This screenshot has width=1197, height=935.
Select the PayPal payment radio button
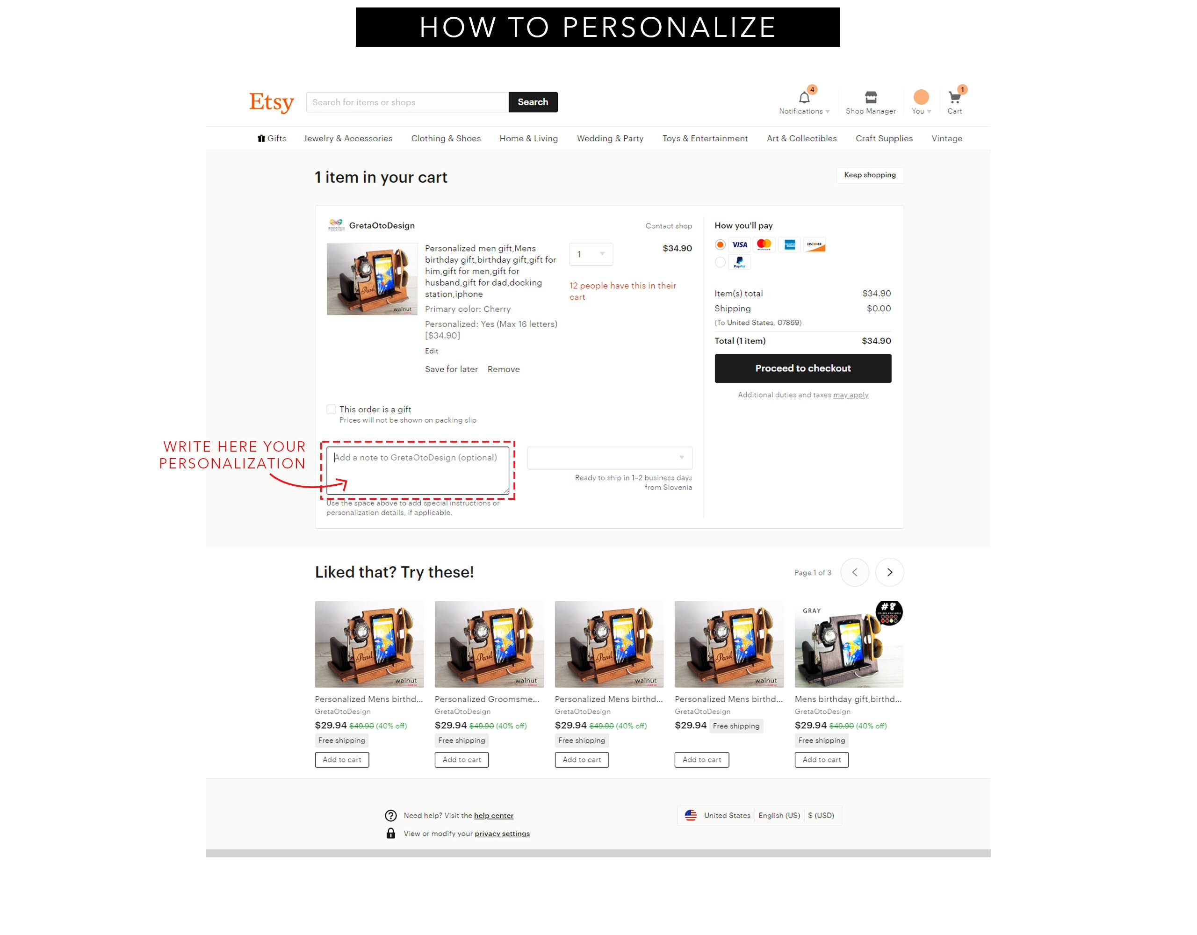720,262
